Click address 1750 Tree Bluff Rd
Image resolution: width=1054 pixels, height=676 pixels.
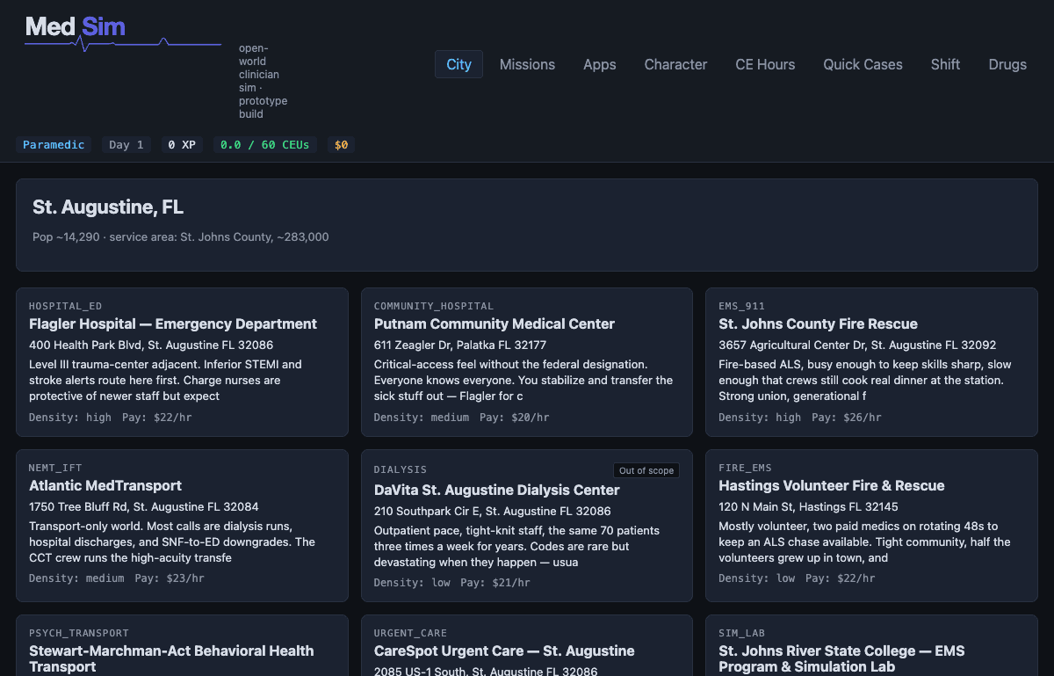pyautogui.click(x=144, y=507)
